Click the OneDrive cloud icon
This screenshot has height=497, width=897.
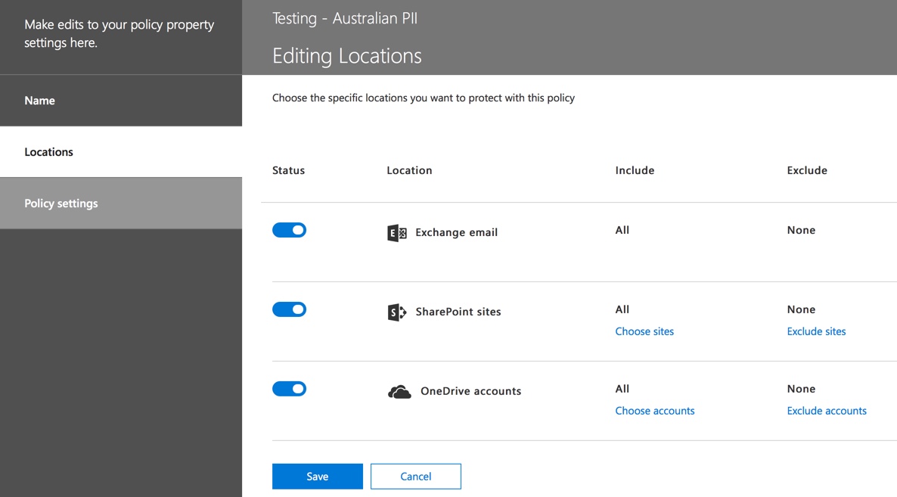[x=399, y=391]
